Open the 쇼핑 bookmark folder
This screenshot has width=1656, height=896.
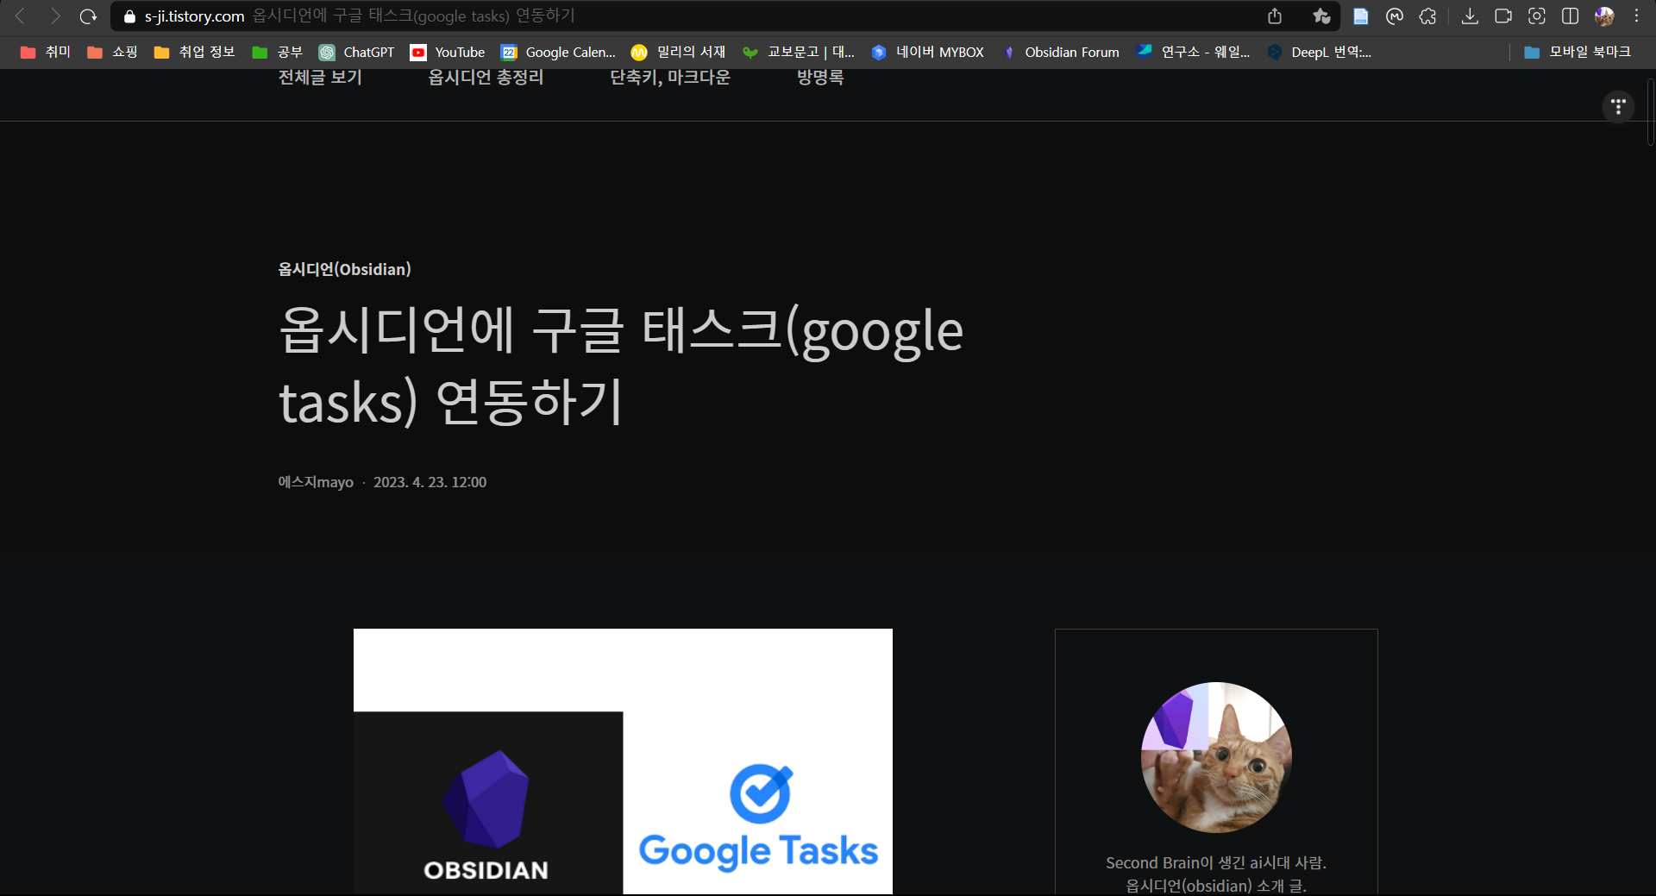(x=112, y=52)
